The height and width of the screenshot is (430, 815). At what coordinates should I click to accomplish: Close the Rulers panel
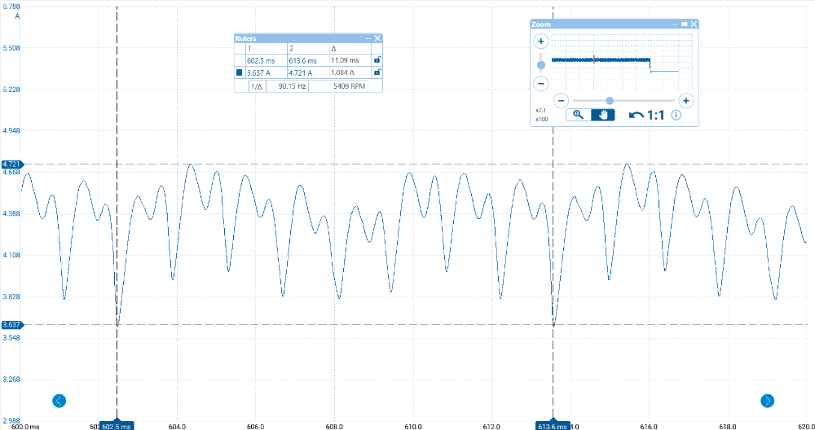tap(377, 38)
